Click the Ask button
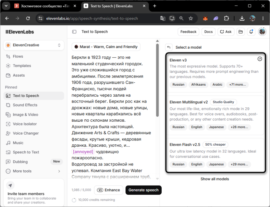 tap(226, 32)
